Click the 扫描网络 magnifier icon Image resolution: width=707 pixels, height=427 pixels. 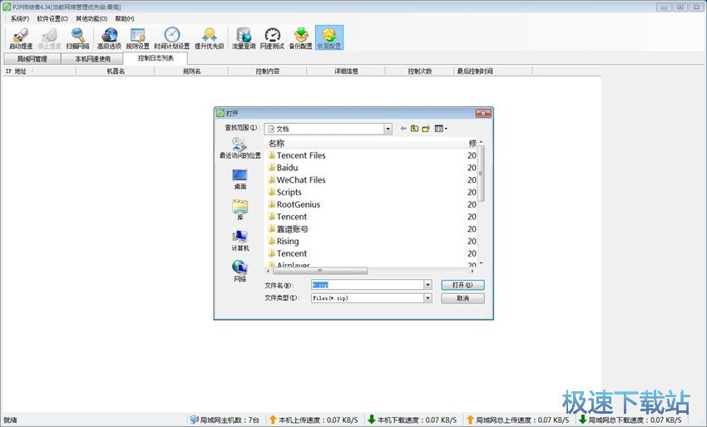tap(77, 38)
